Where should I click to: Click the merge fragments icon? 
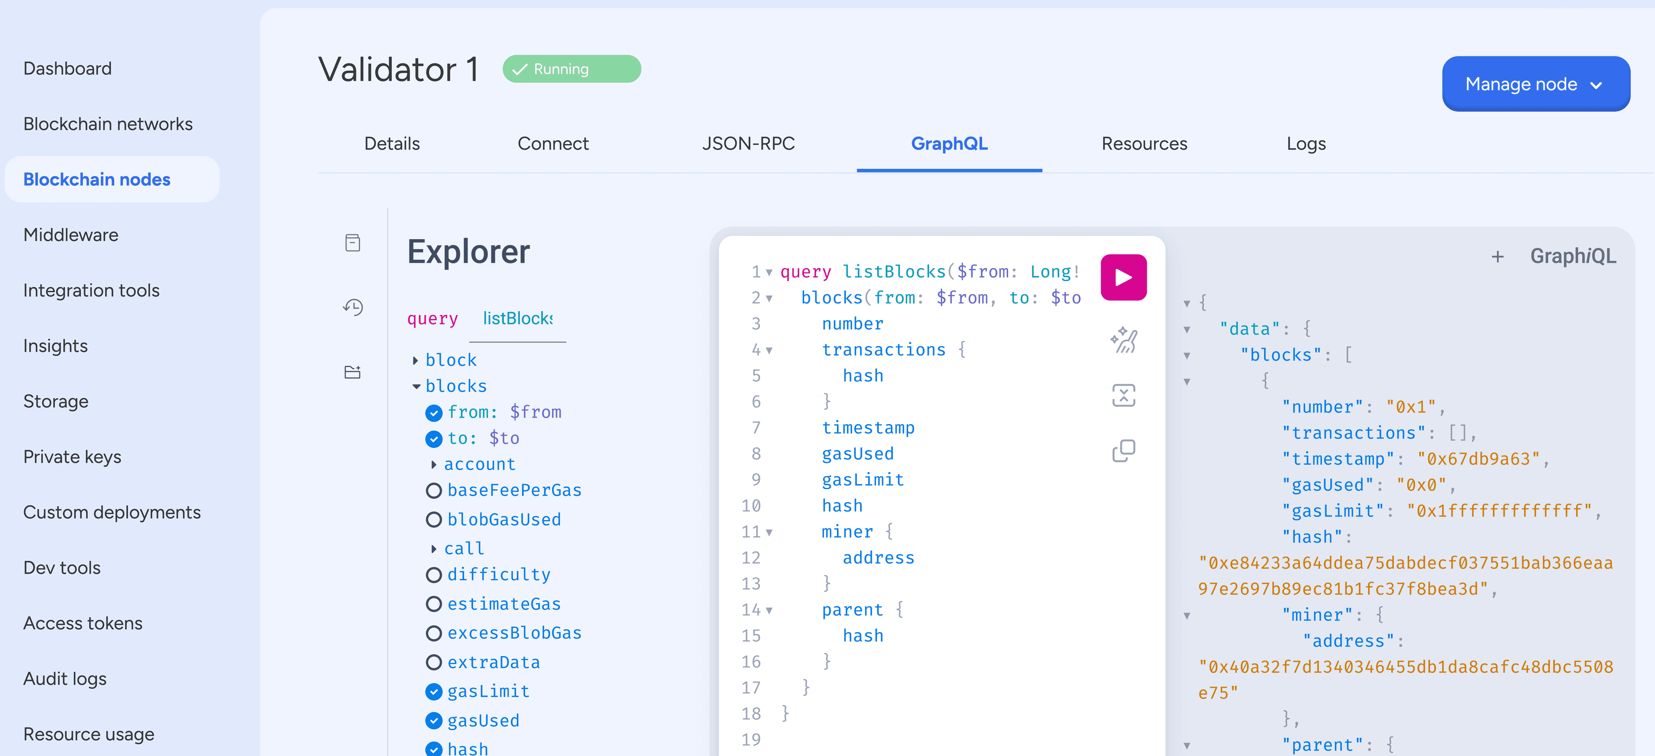pos(1124,396)
